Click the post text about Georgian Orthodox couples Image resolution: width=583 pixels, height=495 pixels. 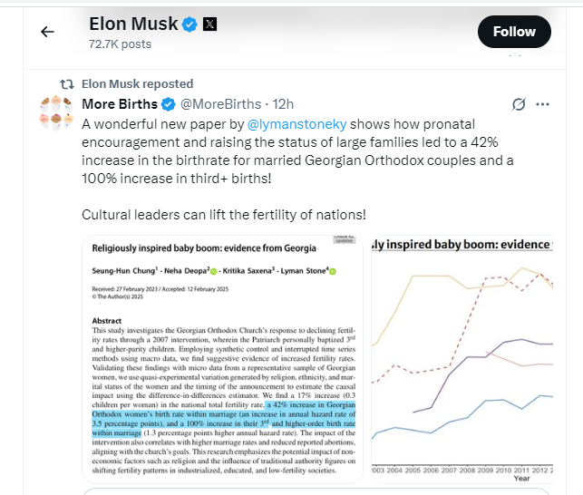coord(297,151)
